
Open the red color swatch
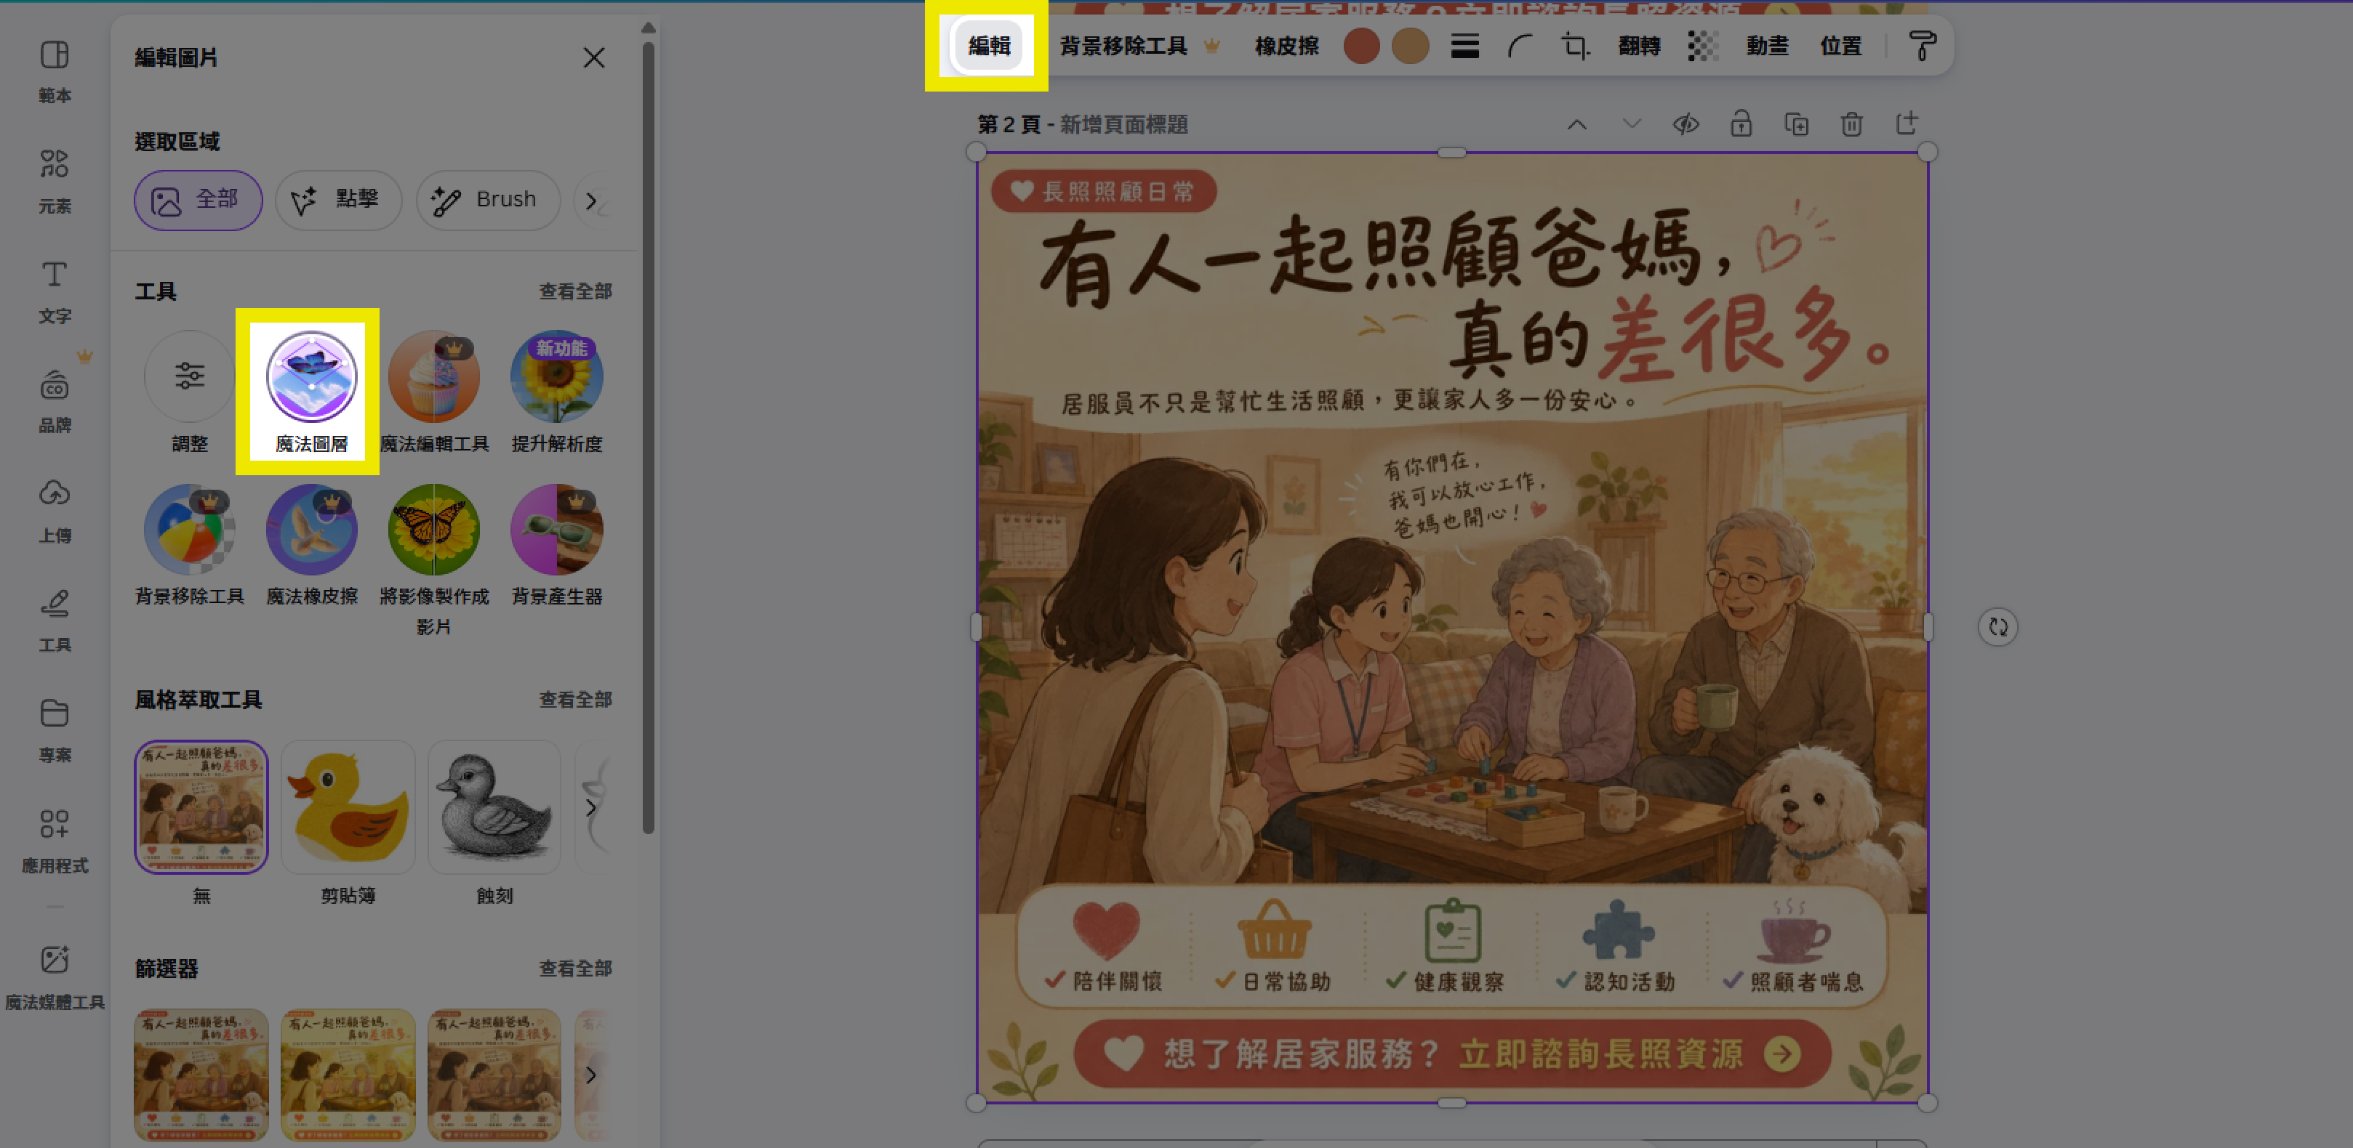(x=1361, y=46)
